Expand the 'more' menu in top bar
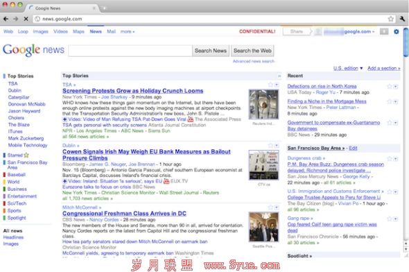 (128, 32)
